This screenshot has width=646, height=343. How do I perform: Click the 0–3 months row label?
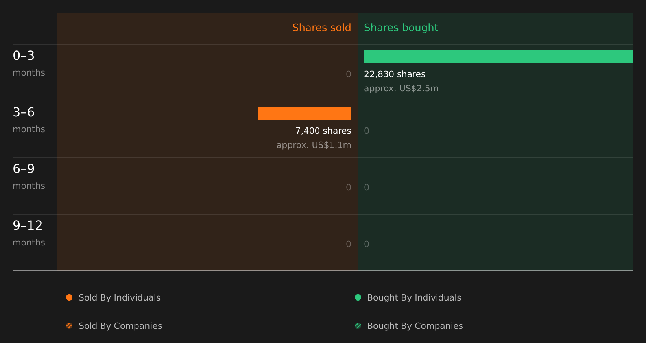click(29, 63)
